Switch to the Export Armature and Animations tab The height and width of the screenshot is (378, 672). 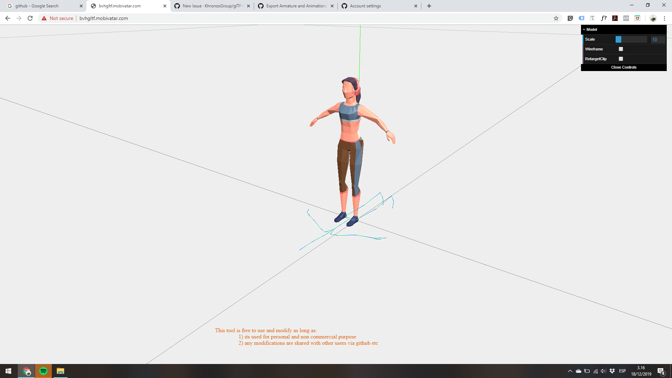294,6
